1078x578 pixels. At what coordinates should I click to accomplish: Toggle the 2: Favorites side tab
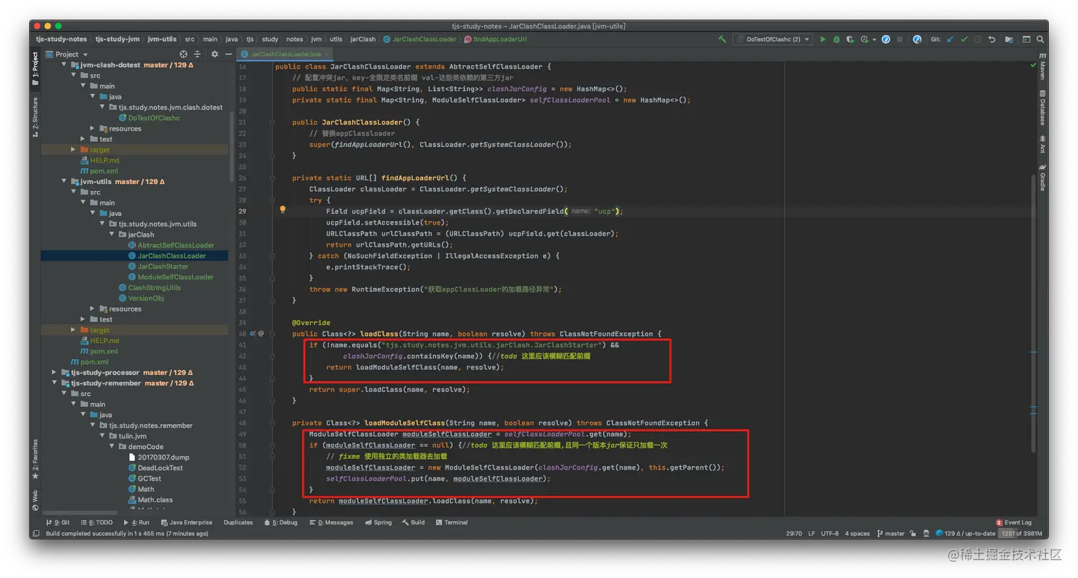[35, 459]
